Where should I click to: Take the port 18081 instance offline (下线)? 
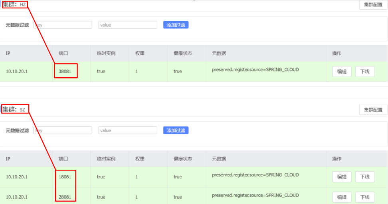coord(365,177)
